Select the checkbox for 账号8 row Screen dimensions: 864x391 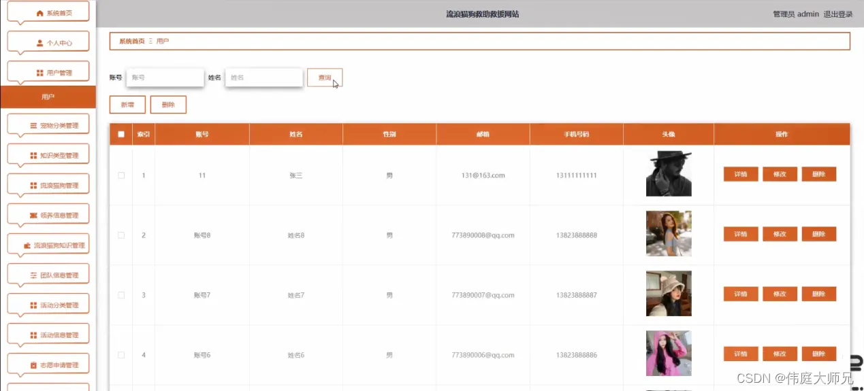[x=121, y=235]
